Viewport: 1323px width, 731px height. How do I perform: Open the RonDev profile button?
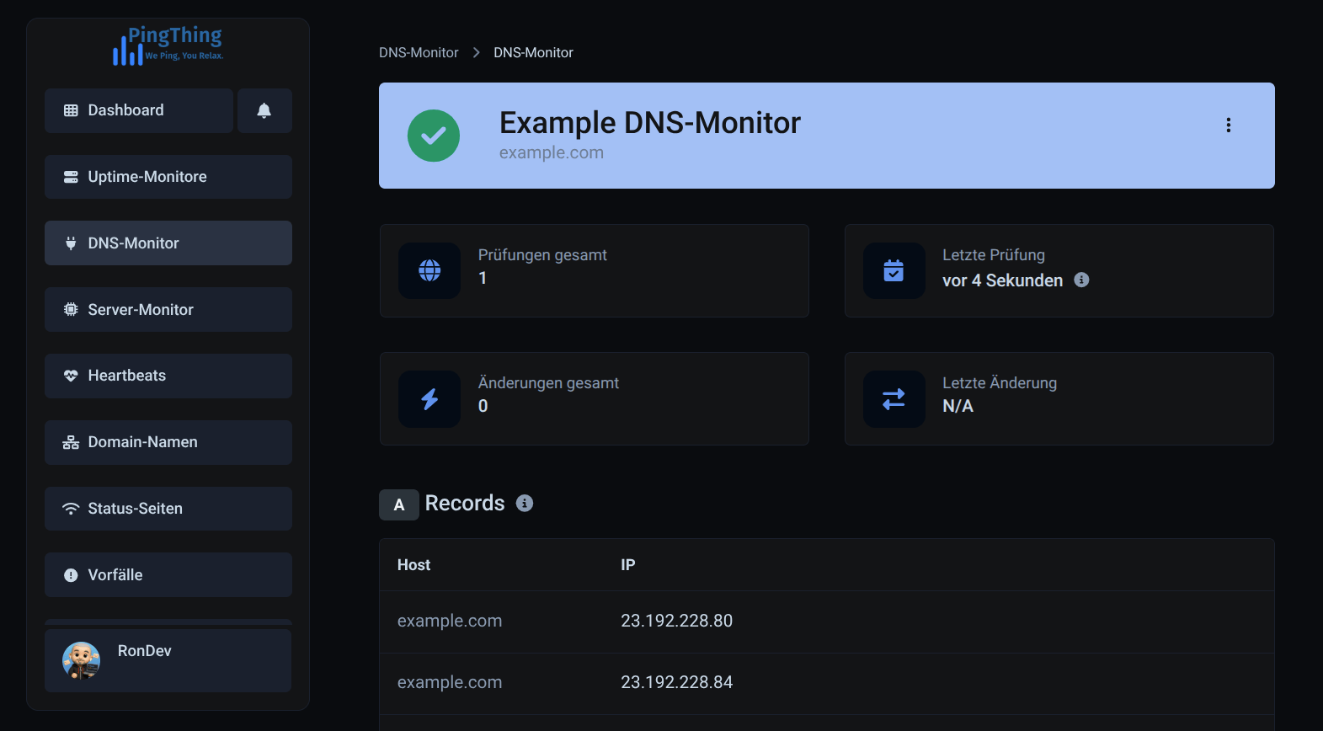(x=168, y=660)
